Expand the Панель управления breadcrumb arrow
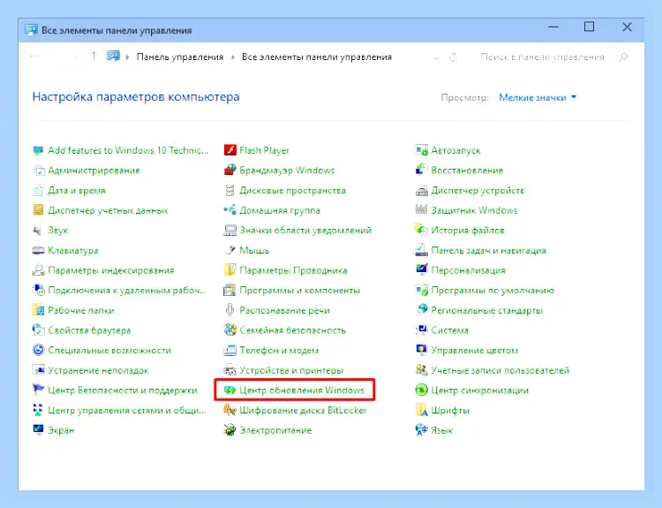The height and width of the screenshot is (508, 662). pos(233,57)
